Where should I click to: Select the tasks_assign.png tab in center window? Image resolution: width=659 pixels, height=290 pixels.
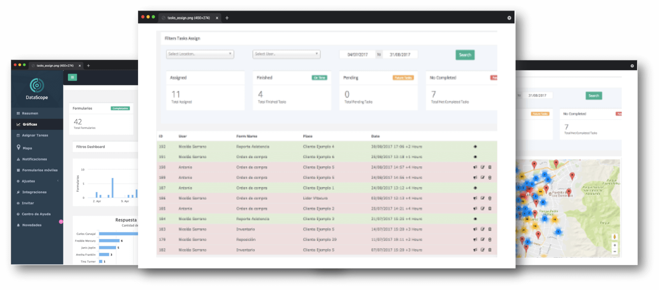[x=188, y=18]
